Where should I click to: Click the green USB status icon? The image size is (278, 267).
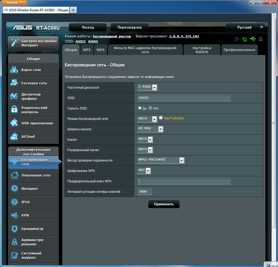point(253,39)
